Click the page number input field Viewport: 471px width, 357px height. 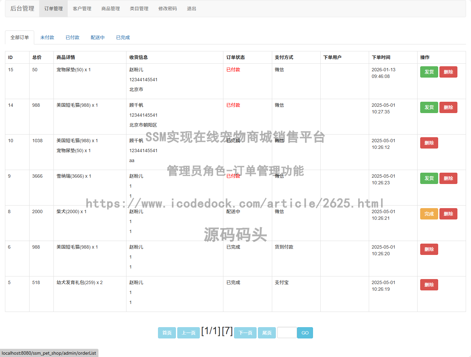pos(287,332)
